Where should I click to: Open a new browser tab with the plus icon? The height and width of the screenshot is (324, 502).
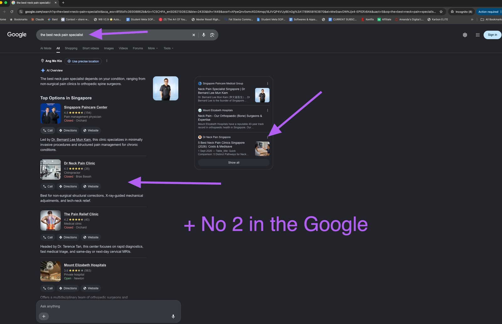[x=63, y=3]
